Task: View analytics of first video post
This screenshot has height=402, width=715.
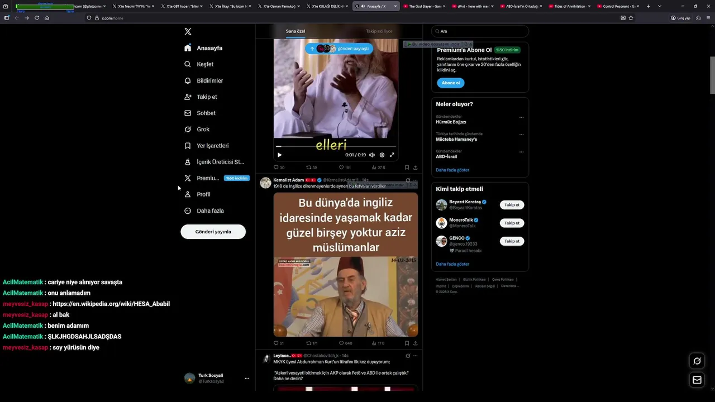Action: point(378,167)
